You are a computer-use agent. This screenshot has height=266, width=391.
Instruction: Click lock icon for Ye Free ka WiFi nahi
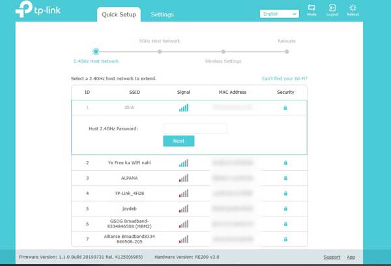(285, 163)
